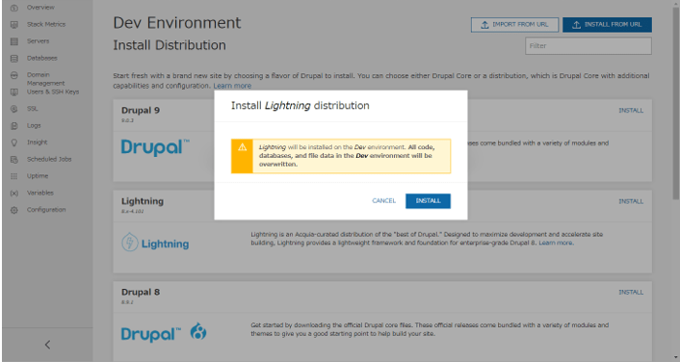Click Install for Lightning row
The image size is (680, 362).
tap(631, 201)
